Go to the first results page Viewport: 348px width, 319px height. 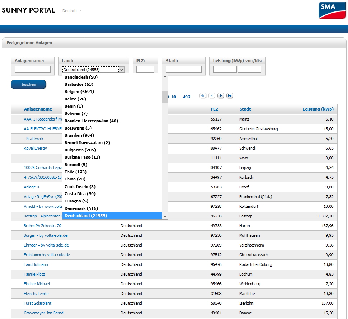click(x=203, y=96)
